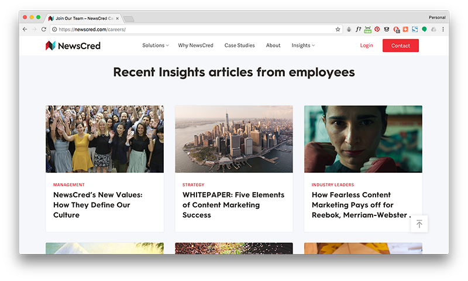
Task: Click the browser forward arrow
Action: (35, 29)
